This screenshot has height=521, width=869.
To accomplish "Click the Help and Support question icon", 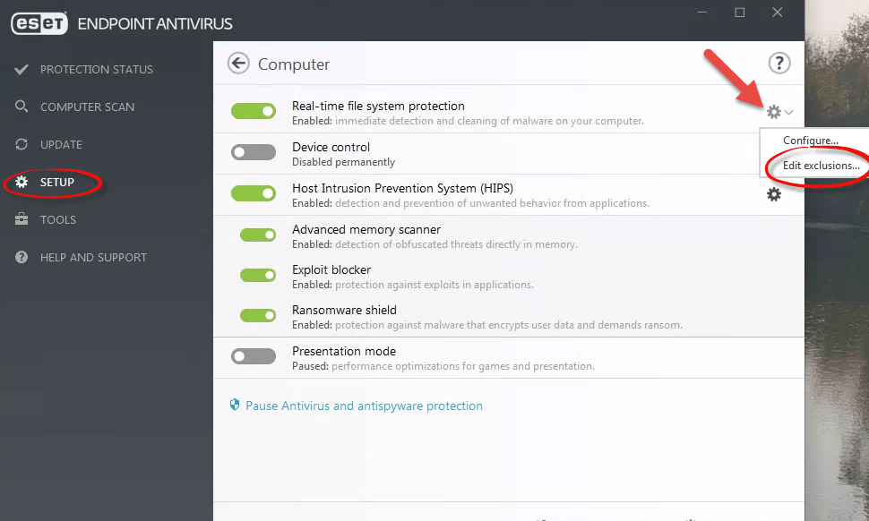I will [22, 257].
